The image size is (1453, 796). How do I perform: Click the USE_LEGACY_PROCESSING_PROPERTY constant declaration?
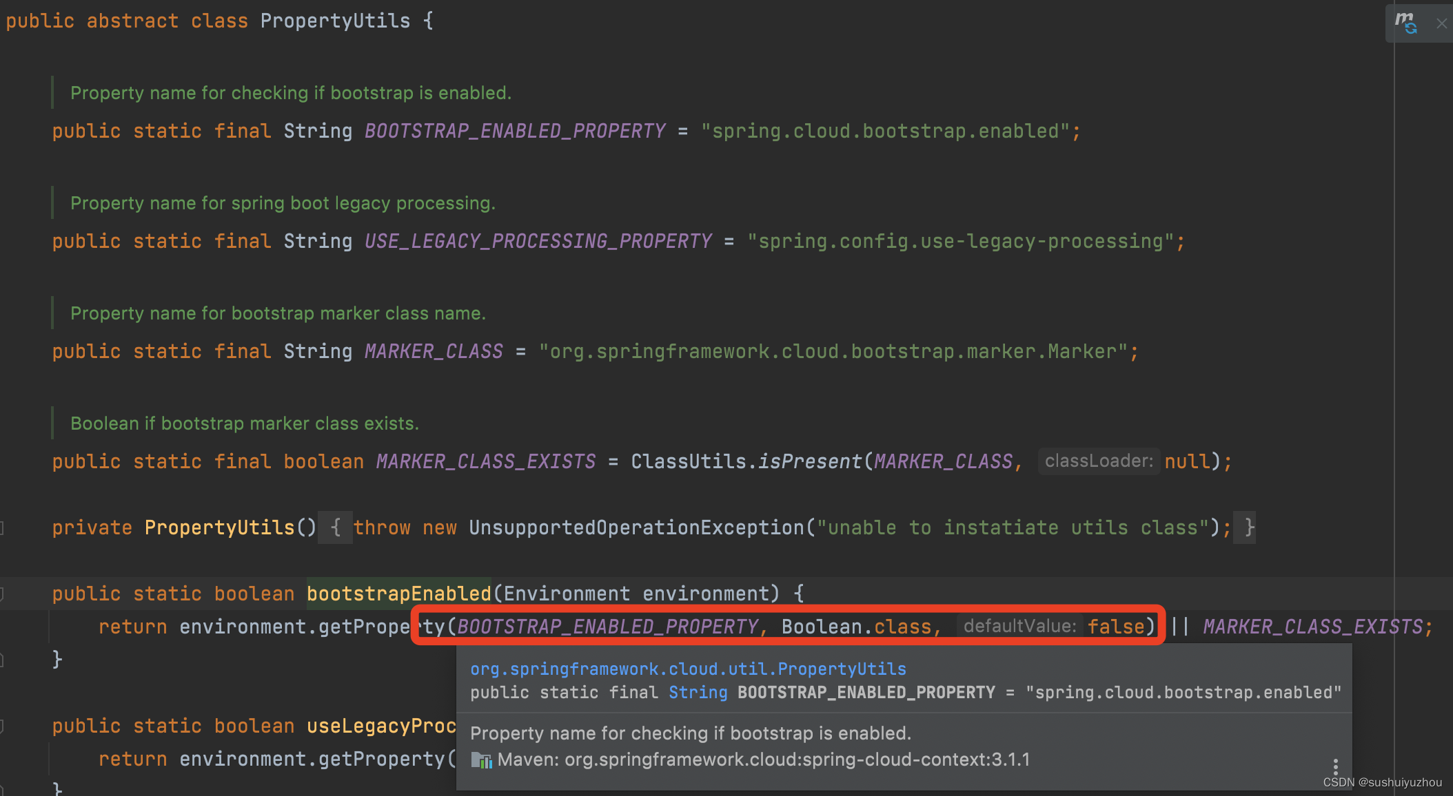(538, 242)
